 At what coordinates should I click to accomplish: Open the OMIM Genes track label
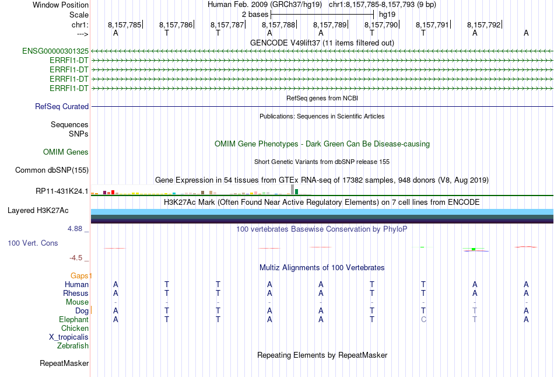66,152
